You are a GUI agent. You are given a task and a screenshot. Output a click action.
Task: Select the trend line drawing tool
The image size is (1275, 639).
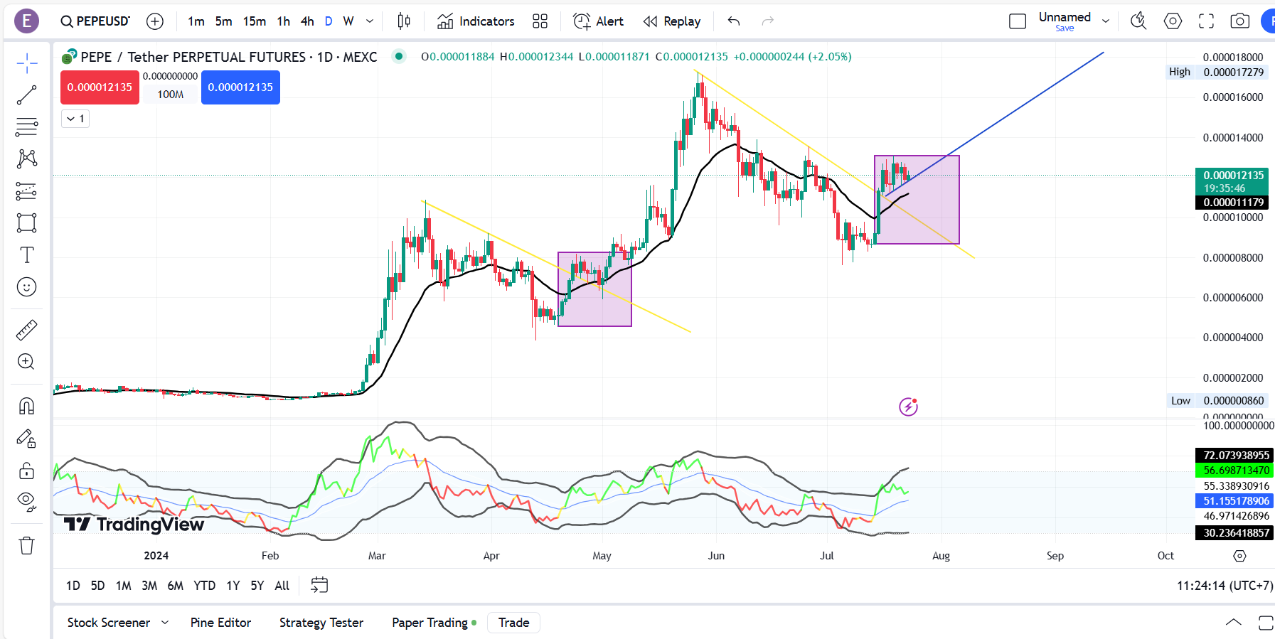[27, 95]
